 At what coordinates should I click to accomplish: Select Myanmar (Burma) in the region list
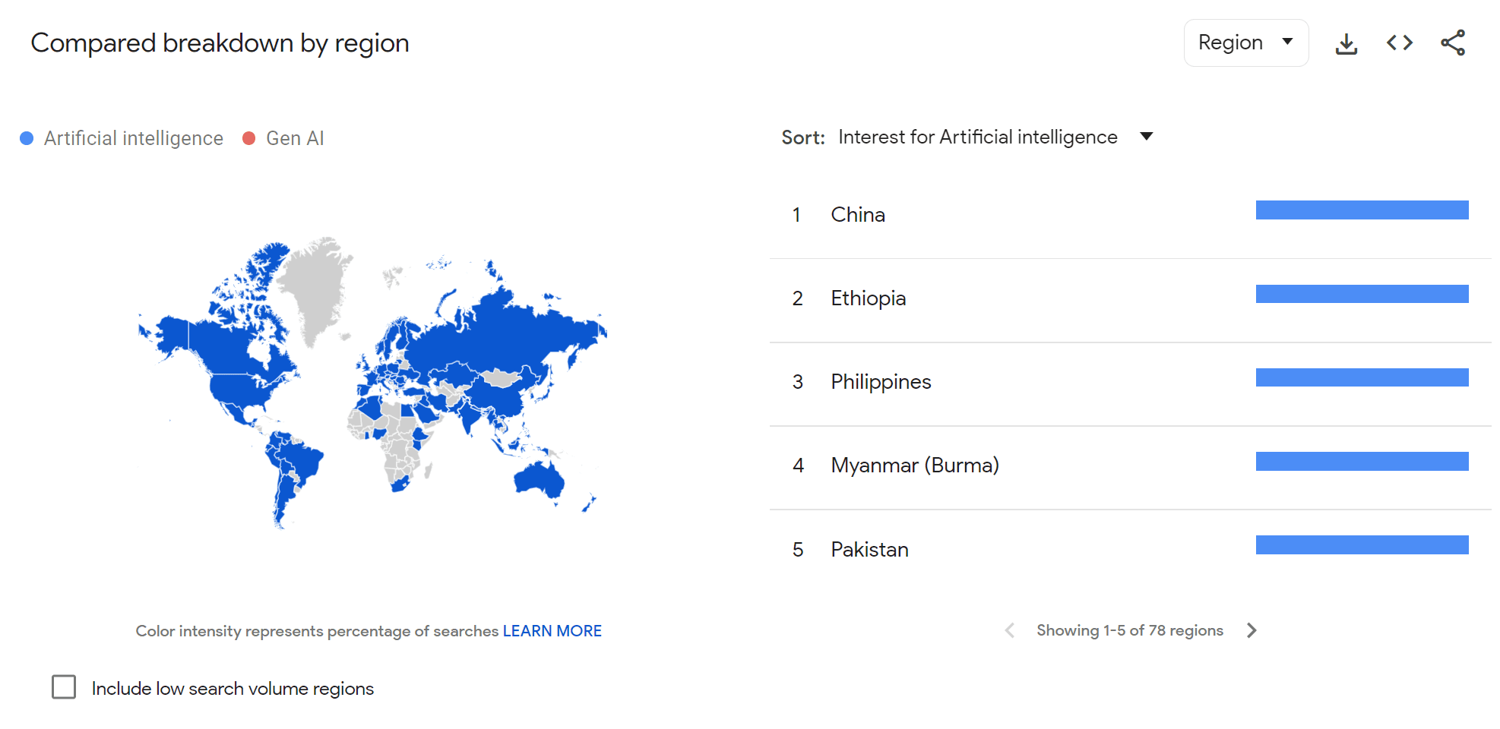pos(915,465)
